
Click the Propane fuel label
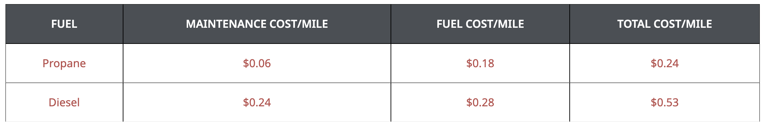(64, 63)
